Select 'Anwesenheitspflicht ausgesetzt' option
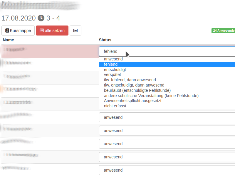The width and height of the screenshot is (235, 176). [x=132, y=101]
